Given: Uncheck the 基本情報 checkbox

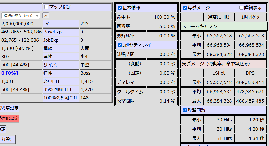Looking at the screenshot, I should tap(120, 8).
